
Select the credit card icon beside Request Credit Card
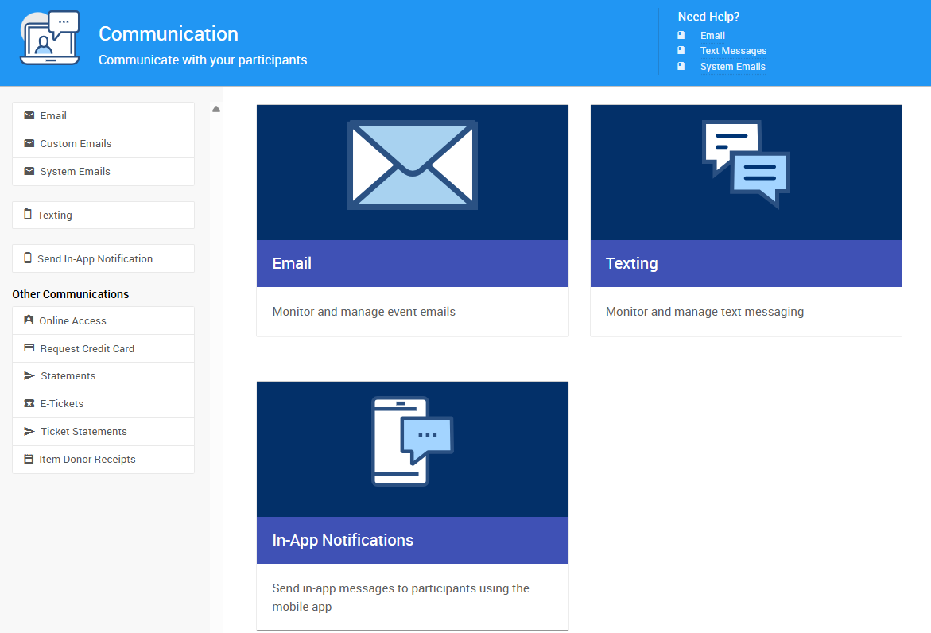[x=30, y=348]
